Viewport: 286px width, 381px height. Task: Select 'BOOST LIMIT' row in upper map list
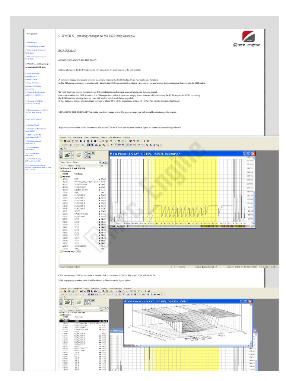84,217
